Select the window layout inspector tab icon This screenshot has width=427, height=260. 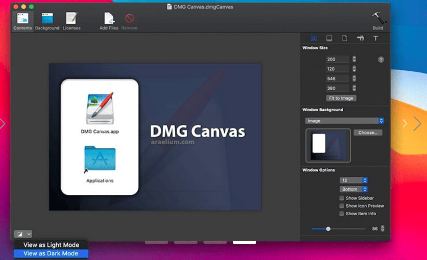[x=314, y=38]
